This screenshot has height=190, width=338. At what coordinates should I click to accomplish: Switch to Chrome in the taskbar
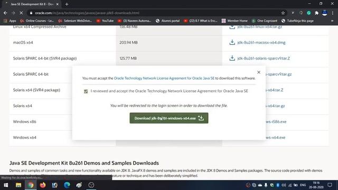[x=31, y=185]
